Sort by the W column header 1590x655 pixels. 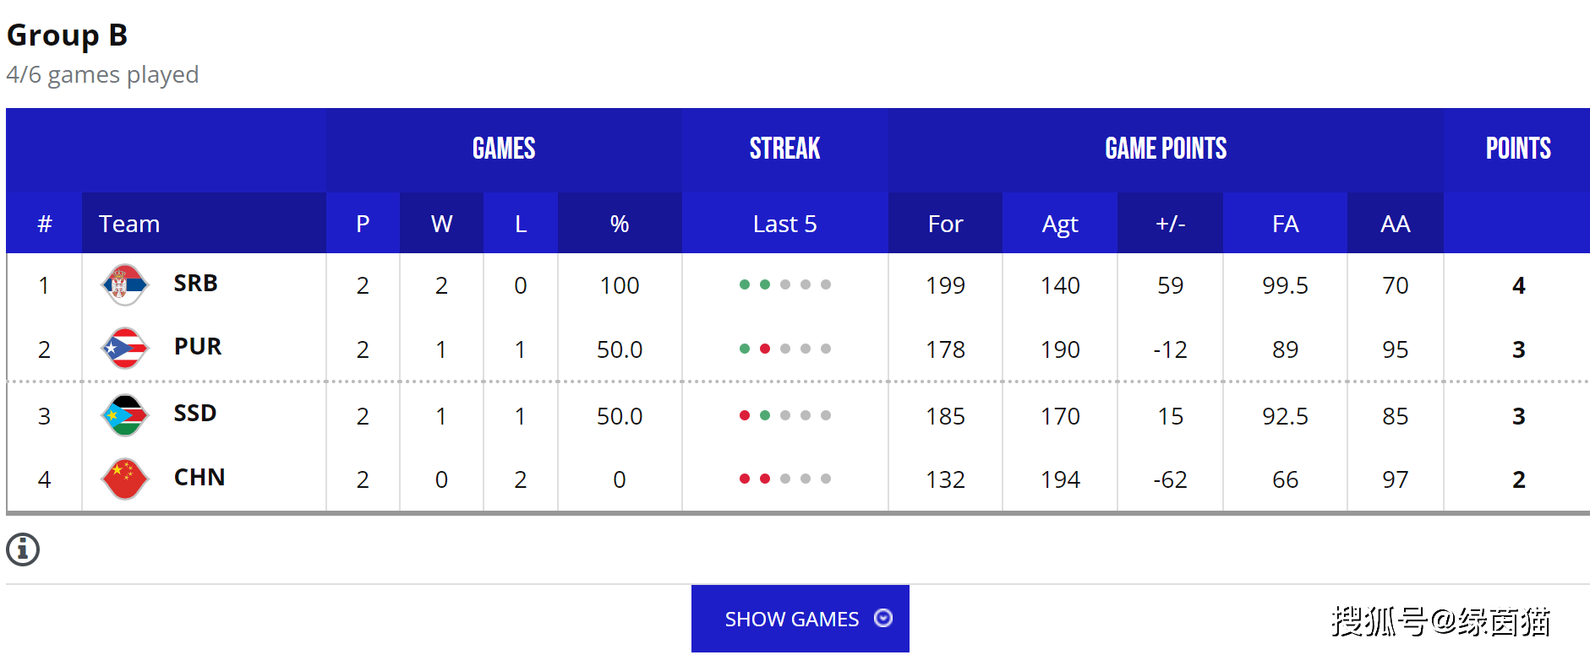tap(441, 224)
